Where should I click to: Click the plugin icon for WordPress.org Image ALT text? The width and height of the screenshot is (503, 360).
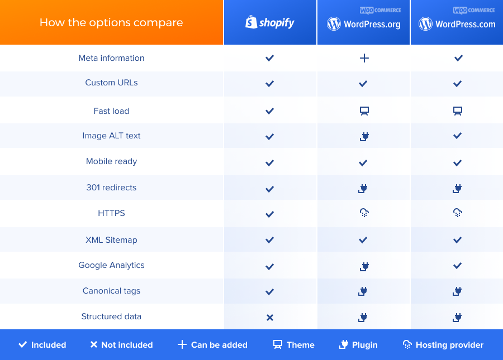363,136
